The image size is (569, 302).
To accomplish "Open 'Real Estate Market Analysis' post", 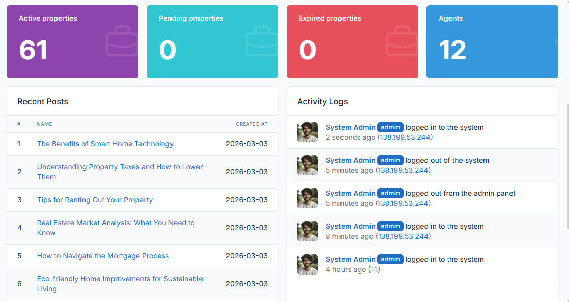I will click(116, 223).
